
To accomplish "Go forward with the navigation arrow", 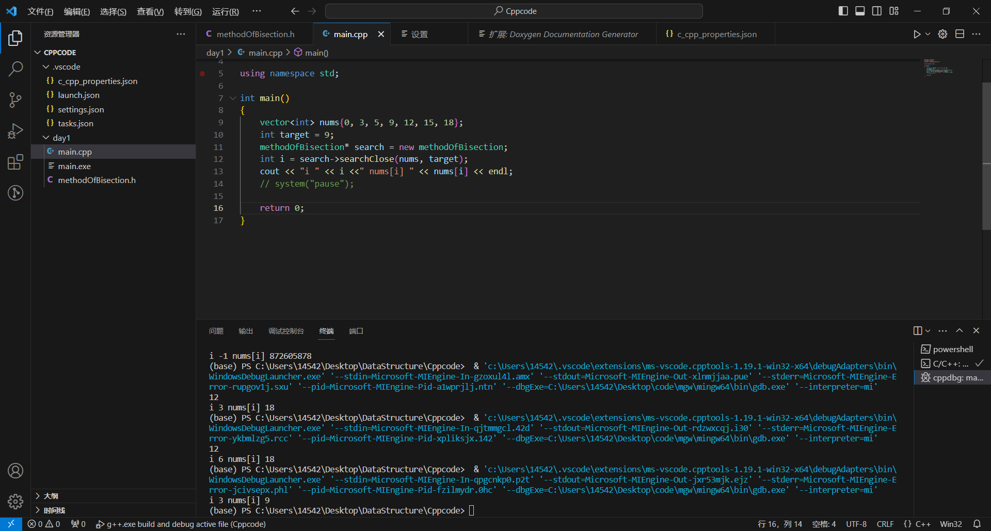I will 312,11.
